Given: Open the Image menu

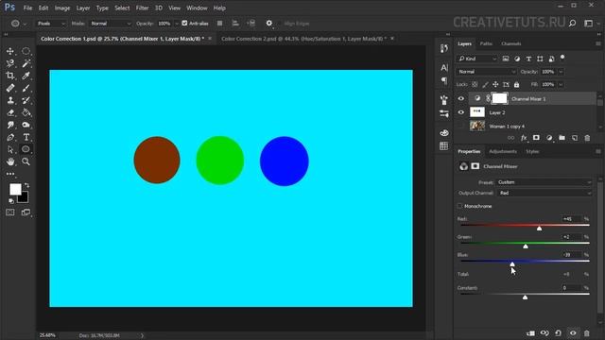Looking at the screenshot, I should click(x=62, y=8).
